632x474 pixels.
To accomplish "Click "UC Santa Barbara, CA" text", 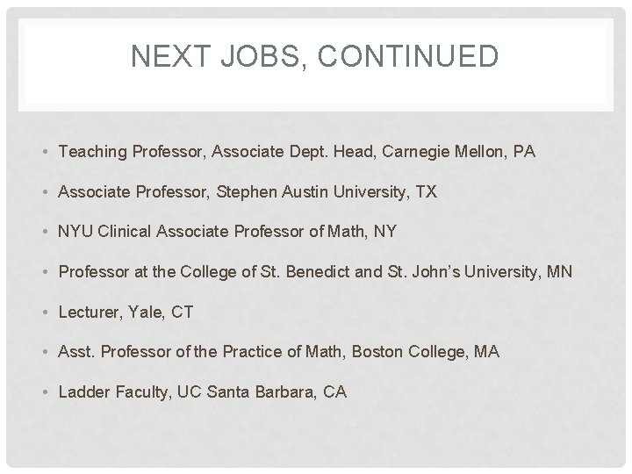I will click(x=262, y=392).
